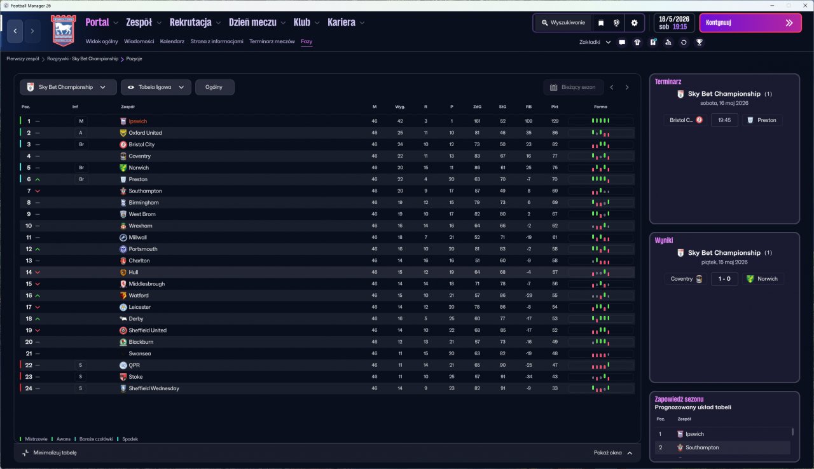
Task: Open the 19:45 Bristol City vs Preston fixture
Action: click(x=724, y=119)
